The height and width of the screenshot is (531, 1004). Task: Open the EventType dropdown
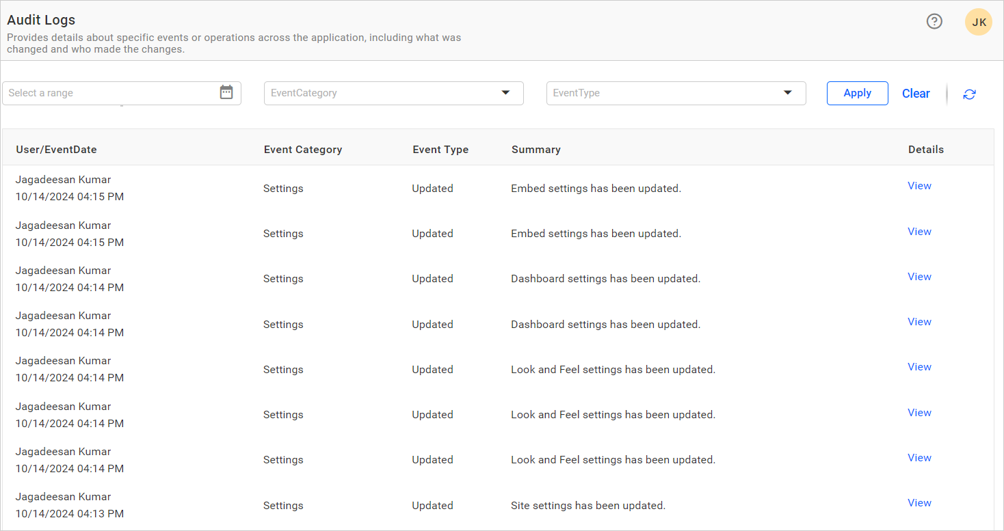pyautogui.click(x=676, y=93)
